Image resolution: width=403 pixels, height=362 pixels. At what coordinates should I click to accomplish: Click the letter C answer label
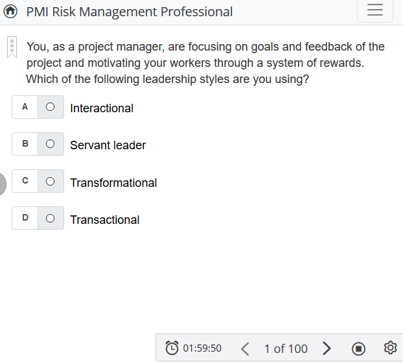[25, 182]
